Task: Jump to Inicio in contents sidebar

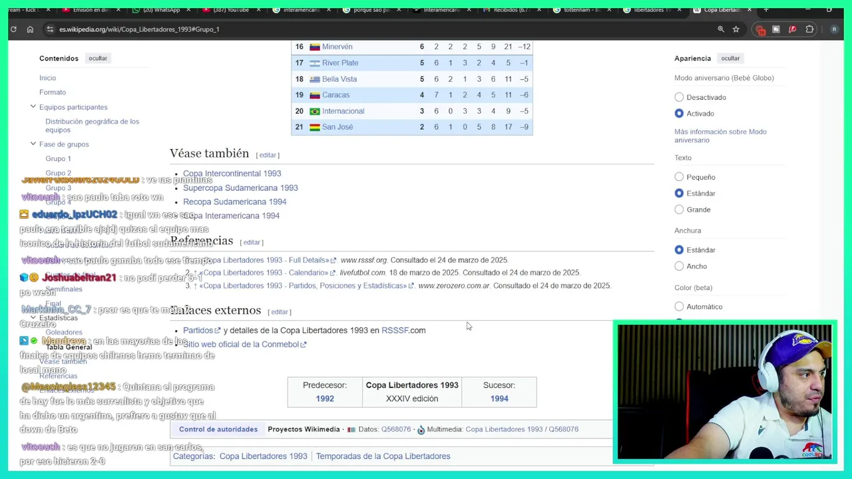Action: coord(47,79)
